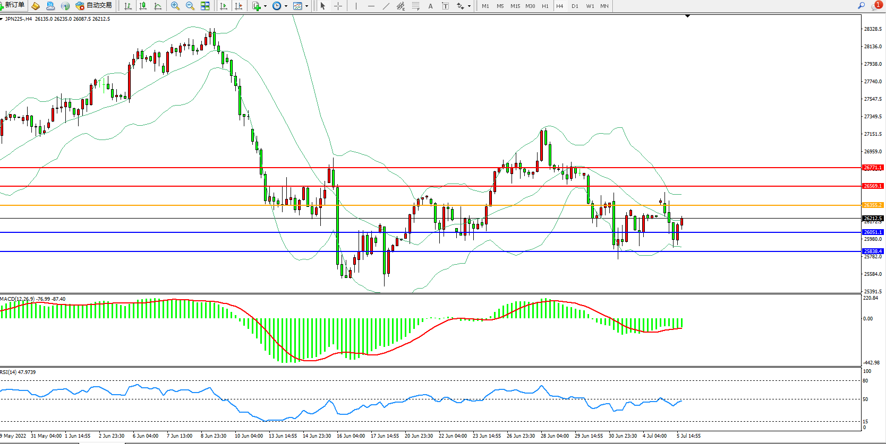Click the New Order (新订单) button

coord(13,5)
